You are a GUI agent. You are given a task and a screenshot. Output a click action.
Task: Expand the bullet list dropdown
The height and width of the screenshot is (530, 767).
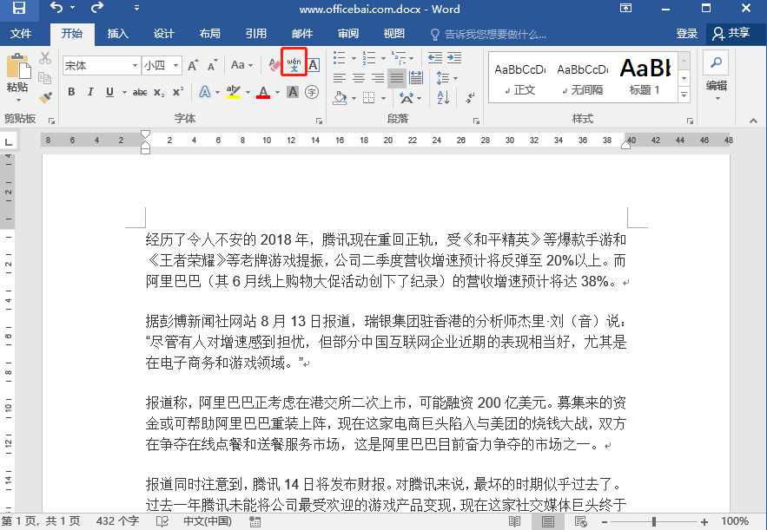click(x=354, y=58)
